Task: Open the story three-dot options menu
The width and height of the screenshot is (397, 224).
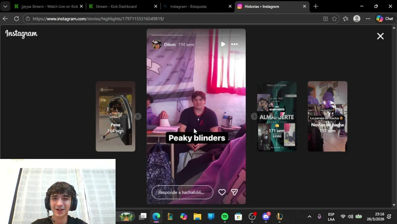Action: tap(234, 44)
